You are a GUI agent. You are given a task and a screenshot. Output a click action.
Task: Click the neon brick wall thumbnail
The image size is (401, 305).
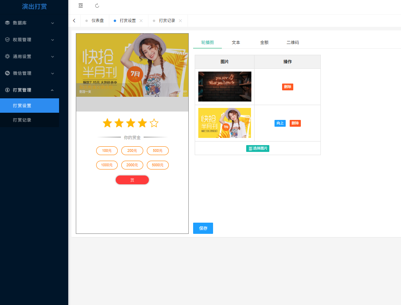225,86
